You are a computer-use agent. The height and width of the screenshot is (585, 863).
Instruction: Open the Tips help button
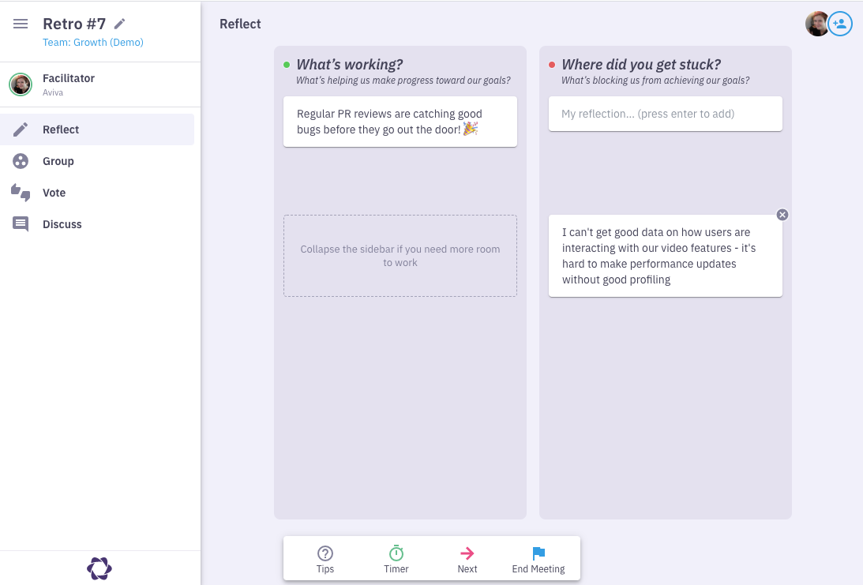[325, 559]
